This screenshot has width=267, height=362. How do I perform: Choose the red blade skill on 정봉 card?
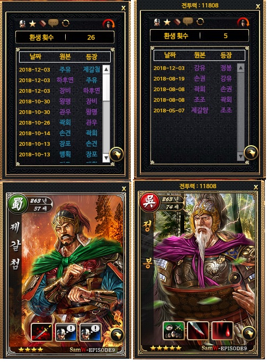coord(198,330)
